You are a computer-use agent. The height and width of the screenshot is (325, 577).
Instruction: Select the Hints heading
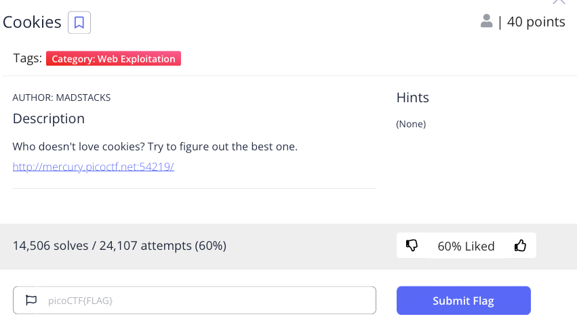tap(412, 97)
